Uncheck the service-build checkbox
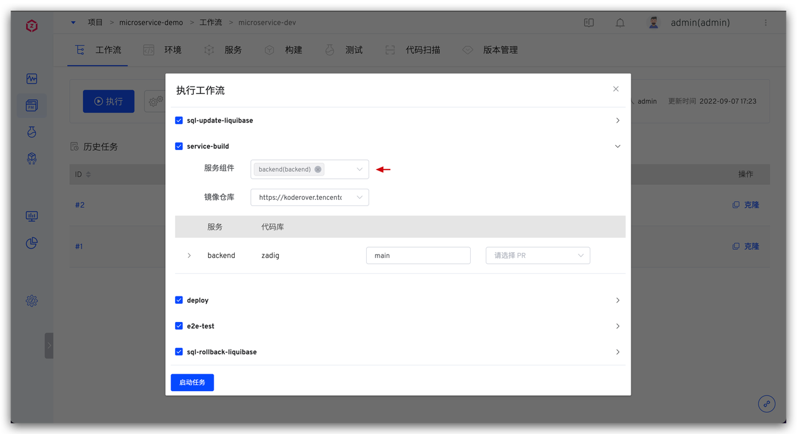Screen dimensions: 797x434 179,146
